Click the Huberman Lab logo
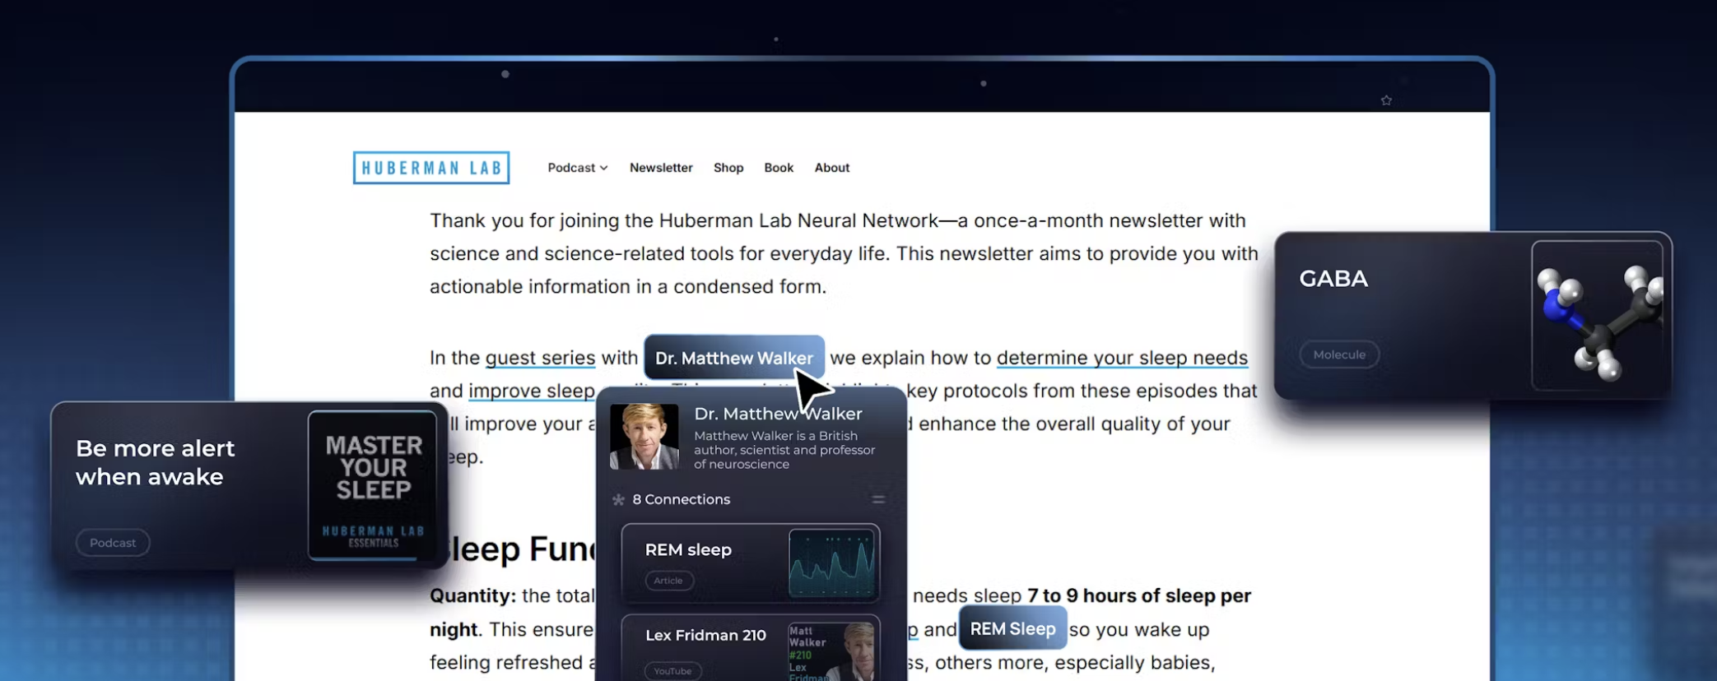Image resolution: width=1717 pixels, height=681 pixels. tap(431, 168)
